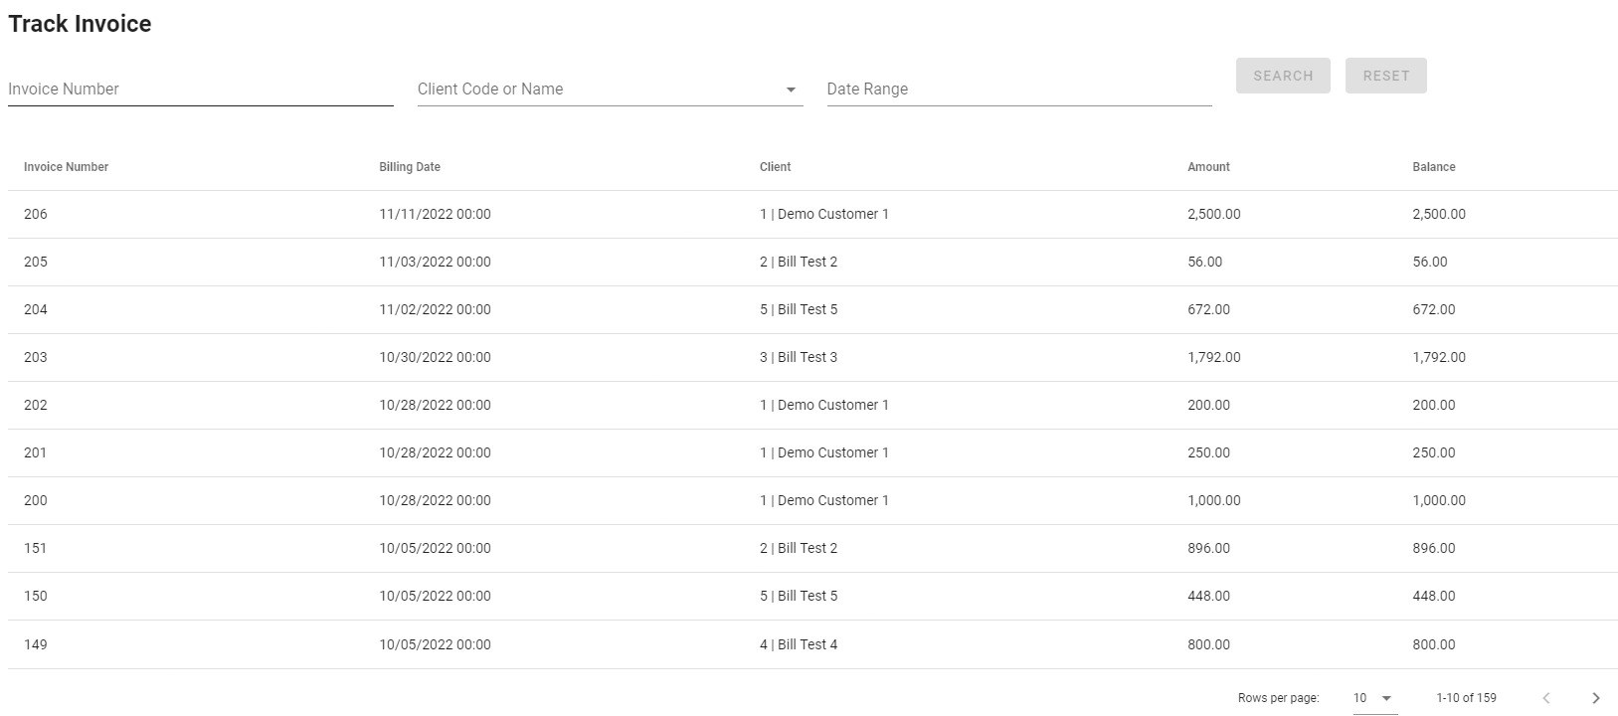Sort by Client column header
This screenshot has width=1618, height=716.
(775, 167)
